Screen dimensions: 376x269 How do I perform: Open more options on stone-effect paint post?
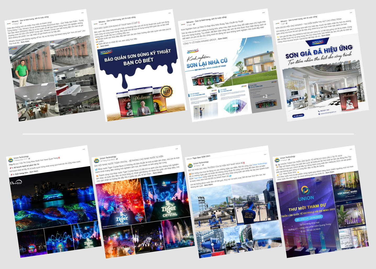pos(351,13)
